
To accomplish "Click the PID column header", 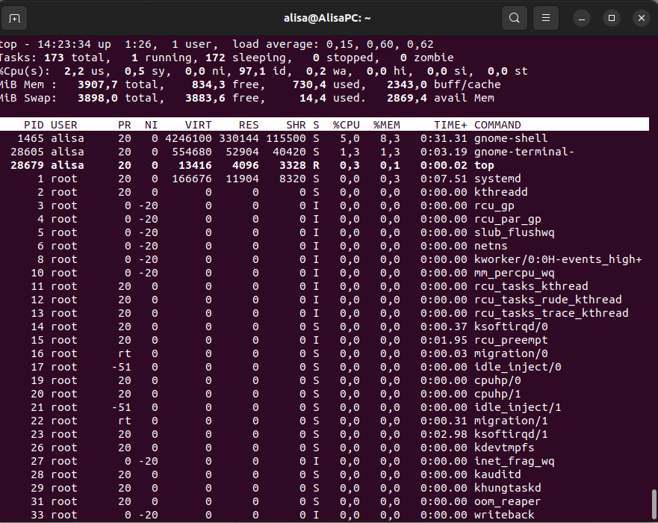I will click(x=34, y=125).
